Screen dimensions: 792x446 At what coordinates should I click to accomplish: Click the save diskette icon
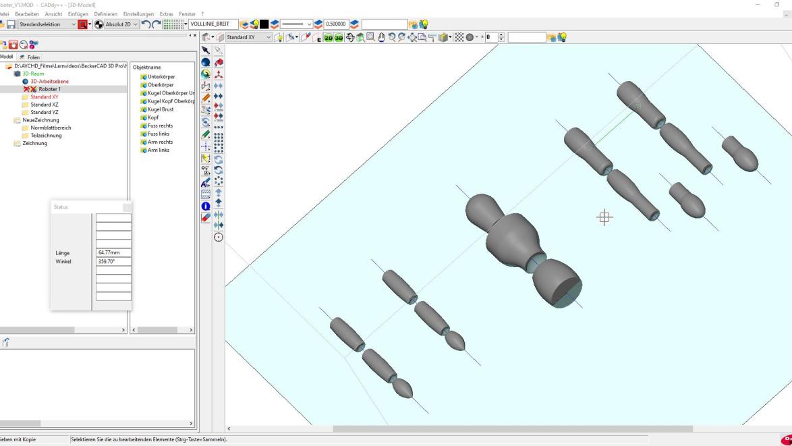point(11,25)
